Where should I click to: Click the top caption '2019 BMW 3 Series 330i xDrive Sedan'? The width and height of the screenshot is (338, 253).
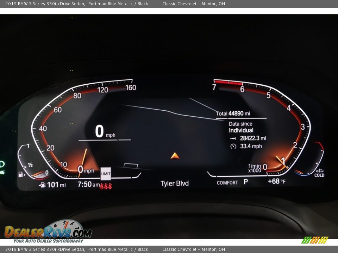tap(45, 4)
